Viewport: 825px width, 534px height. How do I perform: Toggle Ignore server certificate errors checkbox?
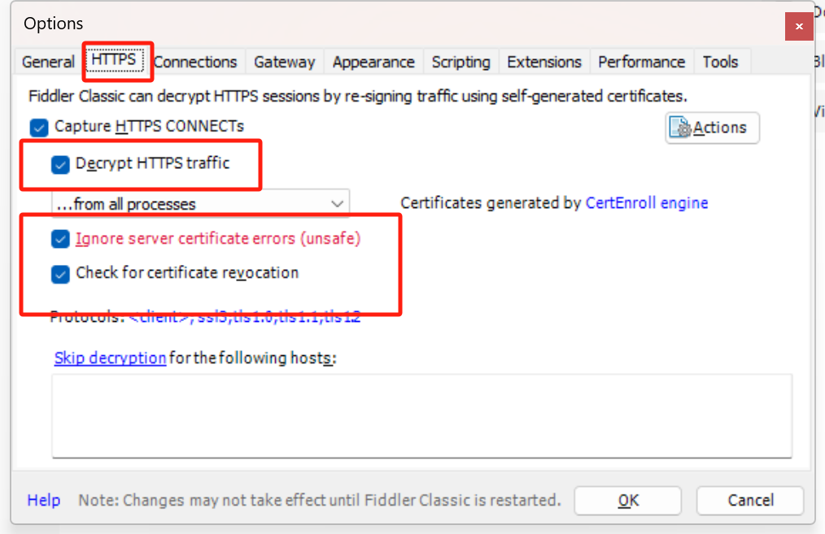(x=60, y=239)
